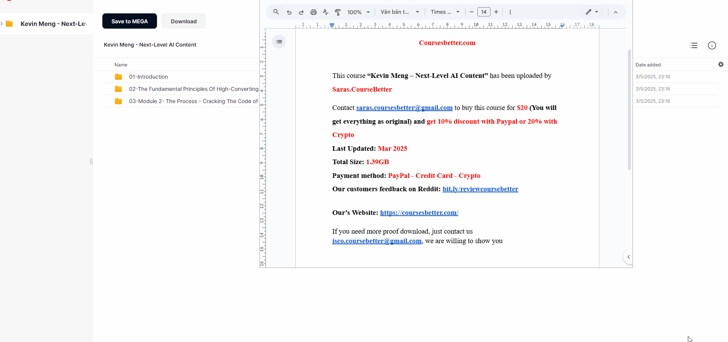
Task: Expand the side panel arrow button
Action: coord(628,257)
